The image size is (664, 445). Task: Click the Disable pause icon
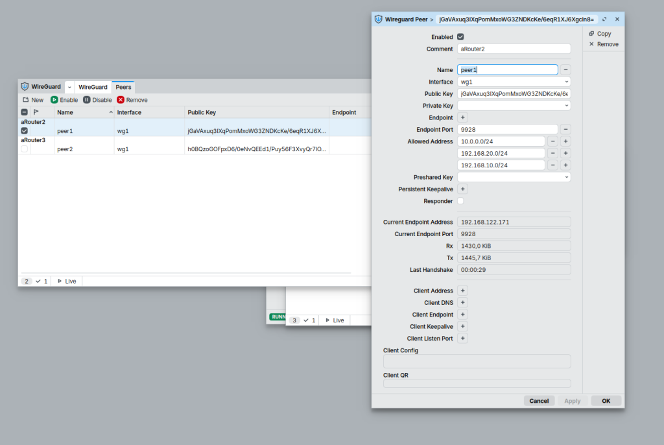(x=87, y=100)
